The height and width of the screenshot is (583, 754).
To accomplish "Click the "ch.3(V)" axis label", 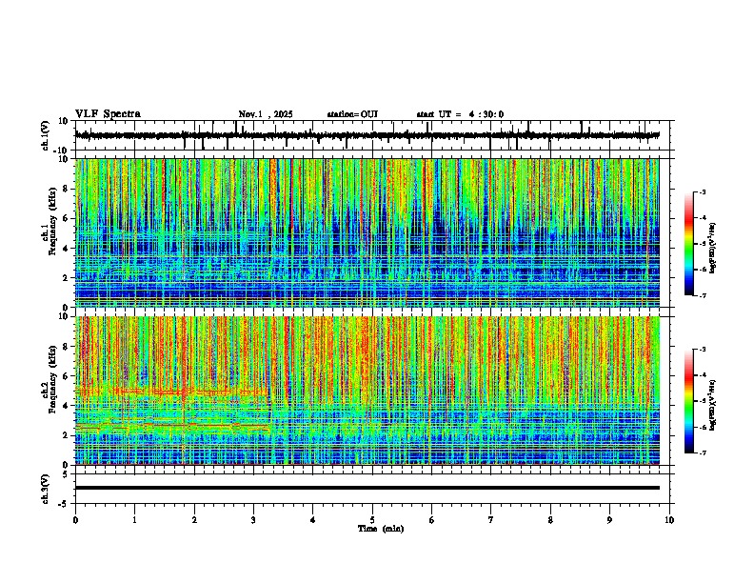I will pos(45,489).
